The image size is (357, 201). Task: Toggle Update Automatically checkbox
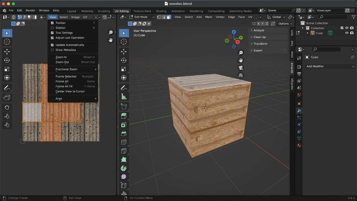click(52, 45)
